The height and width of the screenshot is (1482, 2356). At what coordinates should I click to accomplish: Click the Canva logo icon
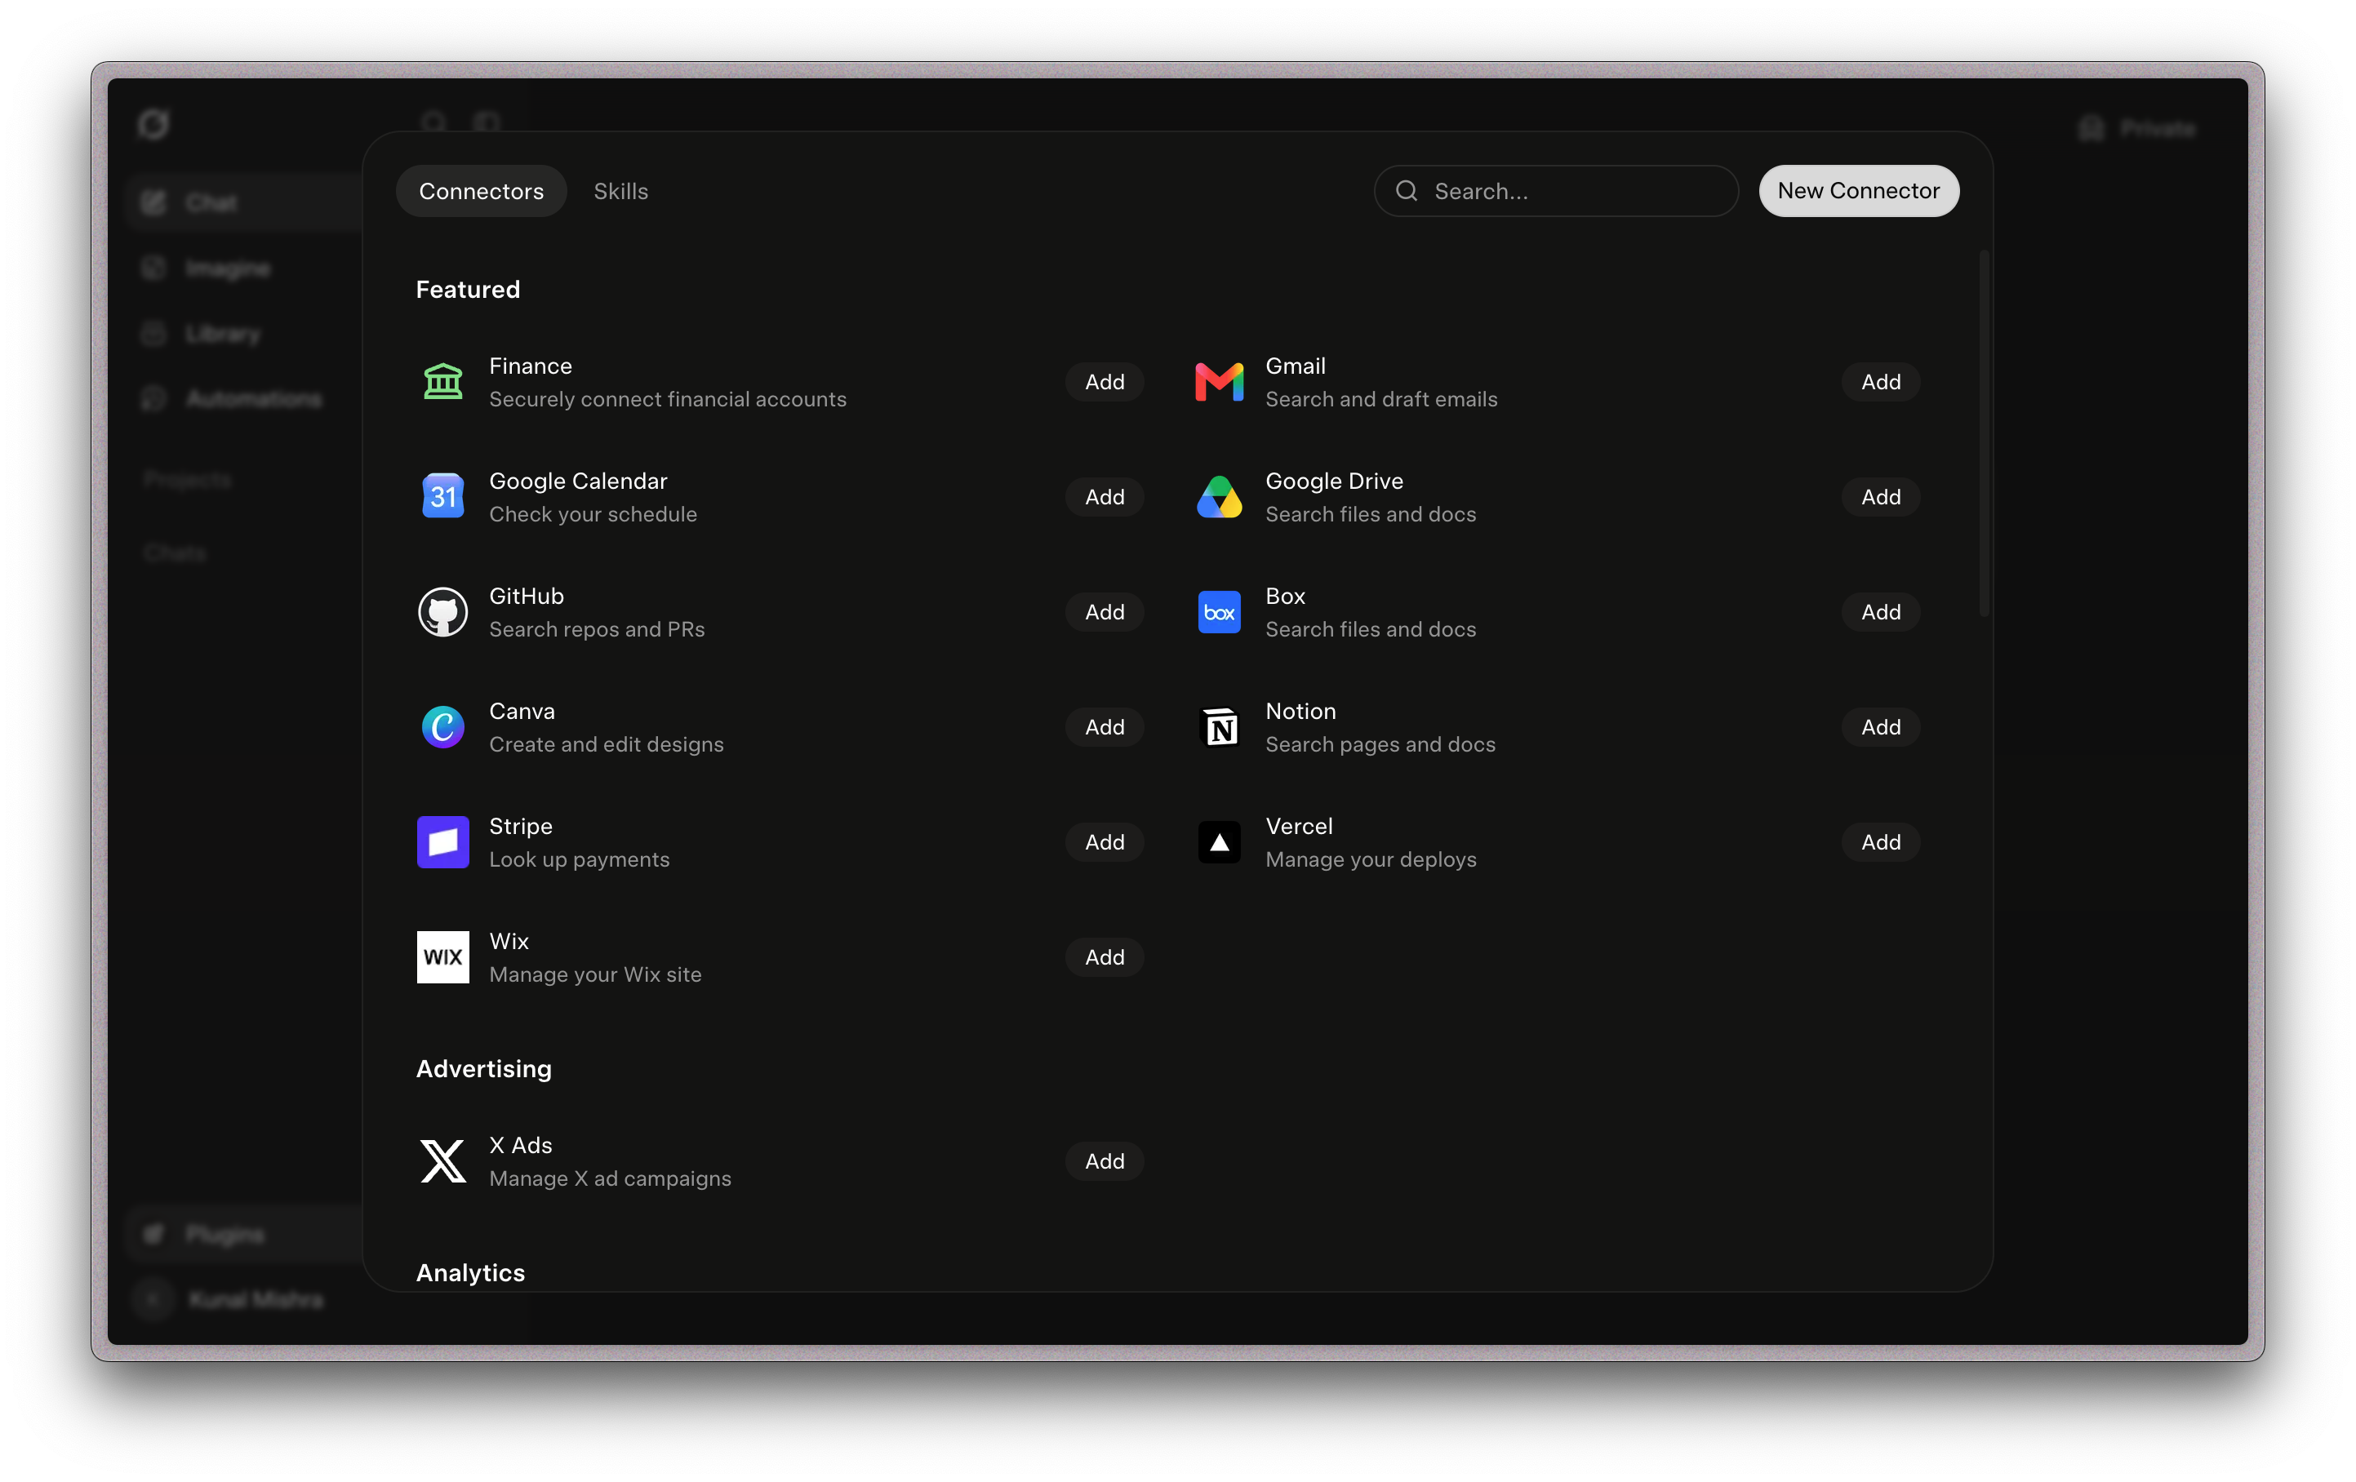[x=443, y=727]
